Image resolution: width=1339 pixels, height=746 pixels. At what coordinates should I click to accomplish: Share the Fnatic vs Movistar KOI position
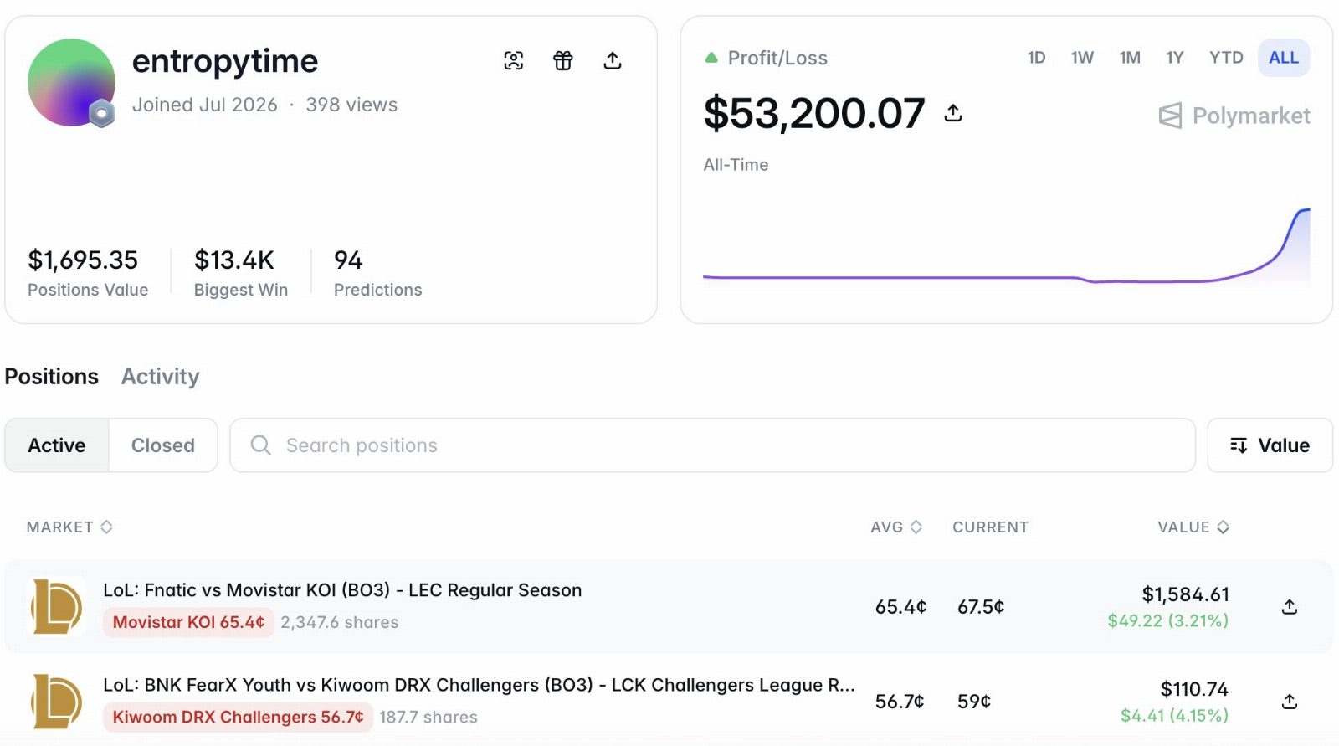1290,607
